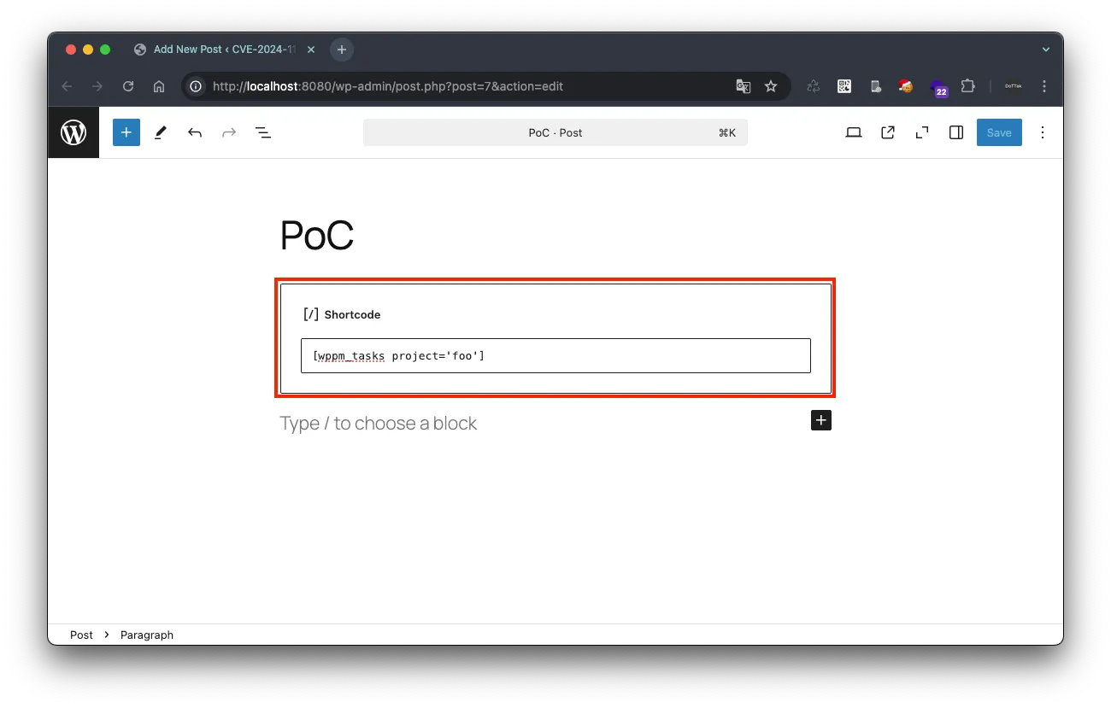Reload the current page
Screen dimensions: 1111x708
tap(128, 86)
